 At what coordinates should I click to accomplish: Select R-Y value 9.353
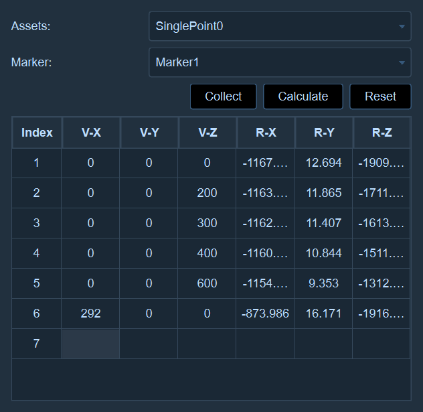[x=323, y=283]
